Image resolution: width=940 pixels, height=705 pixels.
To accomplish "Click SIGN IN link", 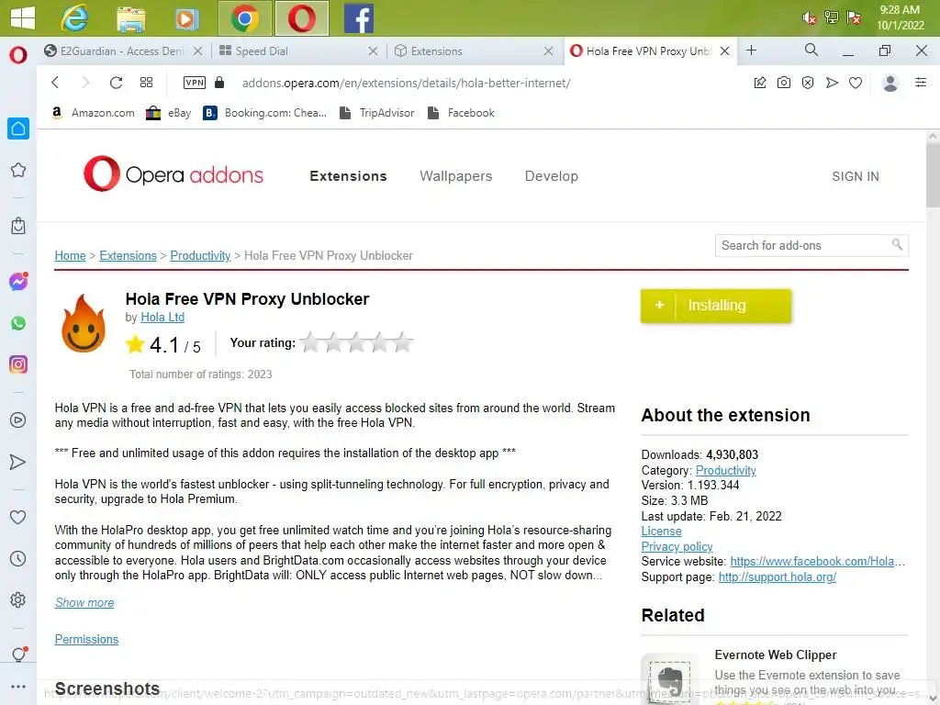I will point(856,176).
